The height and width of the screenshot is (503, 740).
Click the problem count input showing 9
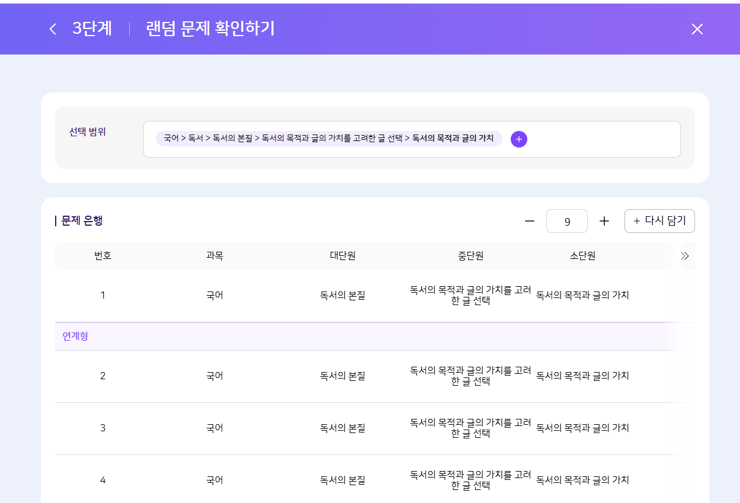[x=567, y=222]
